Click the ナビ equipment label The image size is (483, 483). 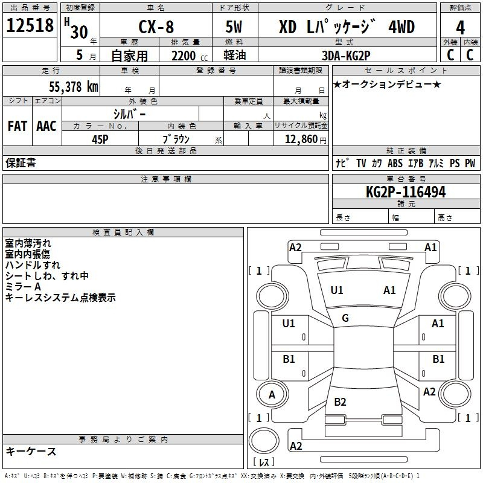pyautogui.click(x=342, y=163)
